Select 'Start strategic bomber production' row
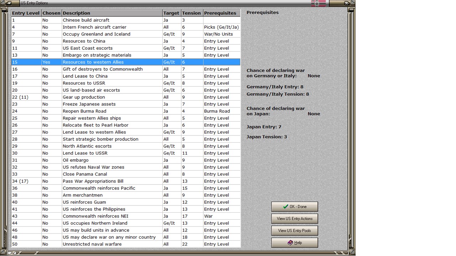Image resolution: width=456 pixels, height=256 pixels. [126, 139]
